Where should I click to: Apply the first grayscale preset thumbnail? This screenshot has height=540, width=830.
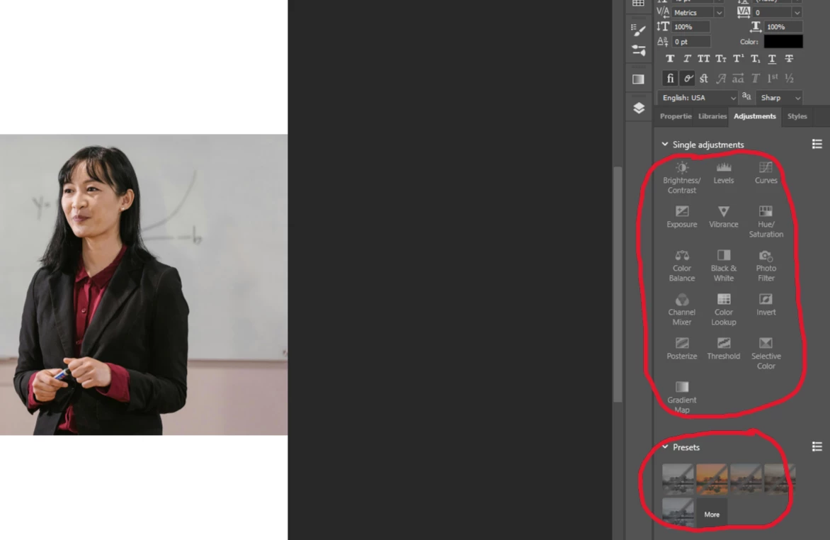coord(678,478)
